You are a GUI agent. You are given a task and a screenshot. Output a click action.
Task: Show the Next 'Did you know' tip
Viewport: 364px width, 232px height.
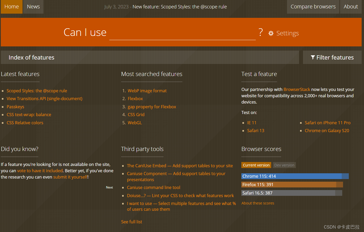[x=110, y=187]
